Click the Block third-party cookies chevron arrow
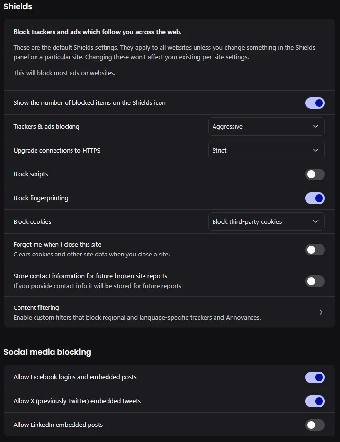340x442 pixels. tap(316, 221)
